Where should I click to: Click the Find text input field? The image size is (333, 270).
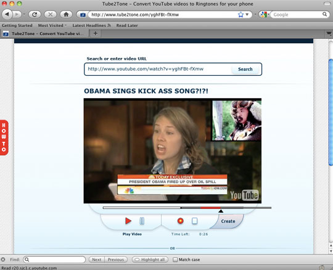pos(54,260)
